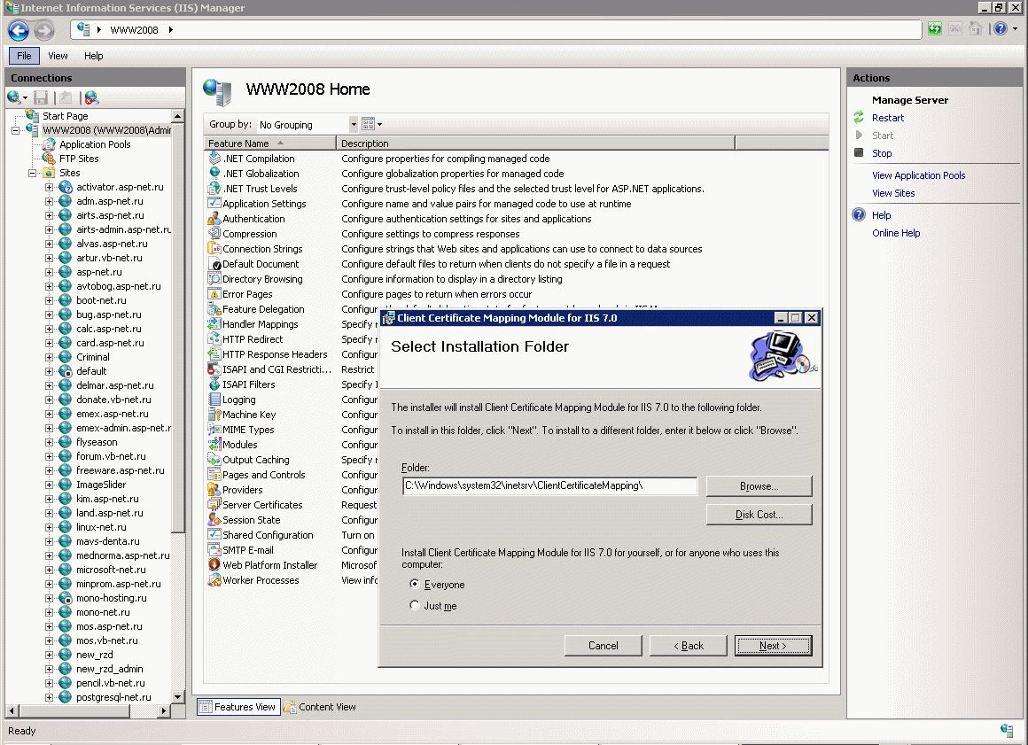Click the Save floppy icon in Connections toolbar
This screenshot has height=745, width=1028.
41,97
